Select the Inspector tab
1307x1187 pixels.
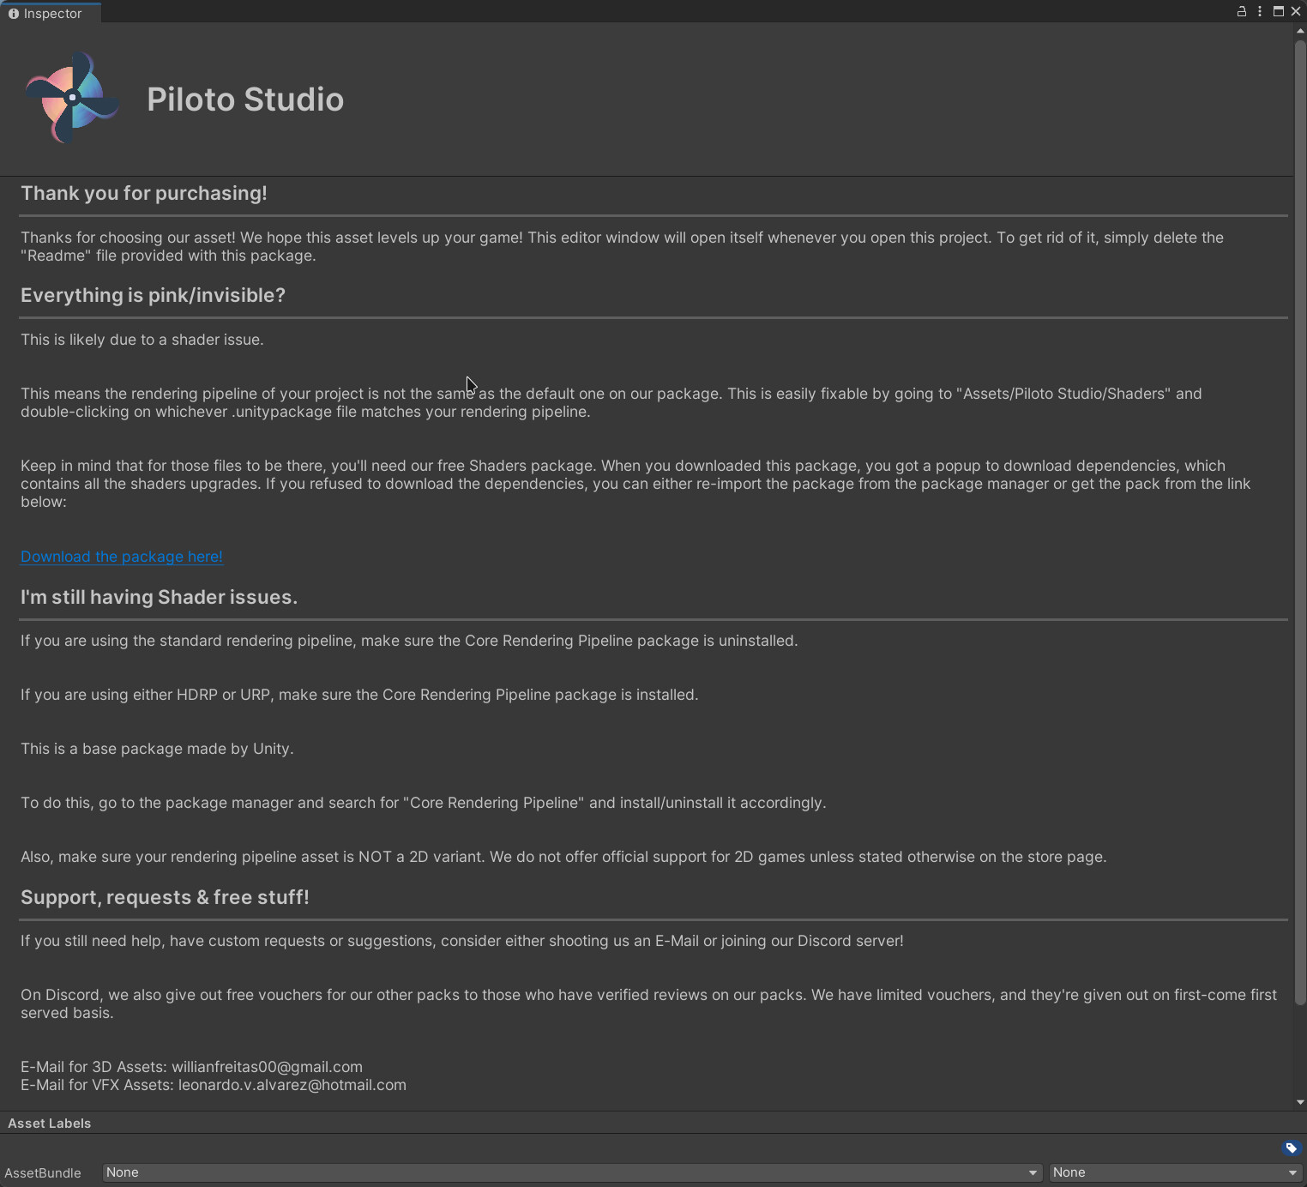coord(51,13)
